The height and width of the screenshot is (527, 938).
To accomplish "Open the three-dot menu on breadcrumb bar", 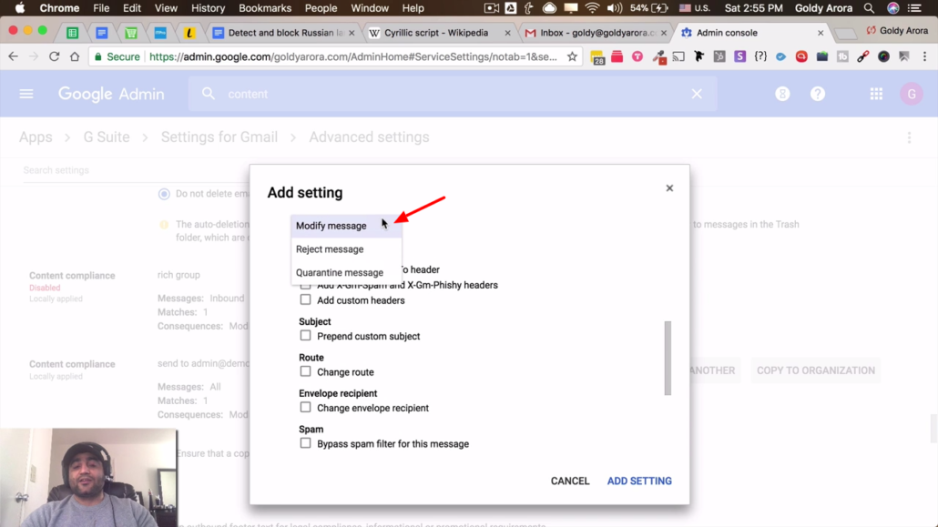I will click(909, 137).
